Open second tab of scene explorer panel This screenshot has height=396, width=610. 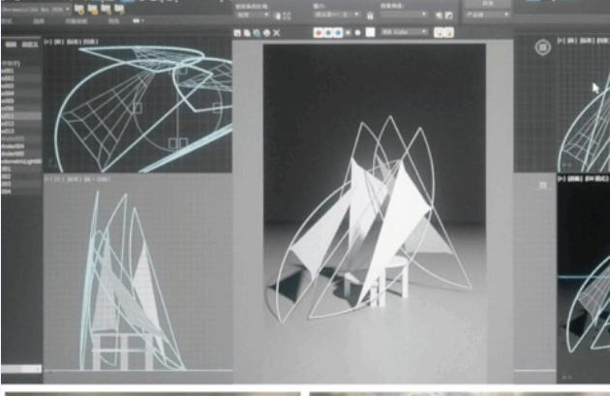click(x=30, y=45)
